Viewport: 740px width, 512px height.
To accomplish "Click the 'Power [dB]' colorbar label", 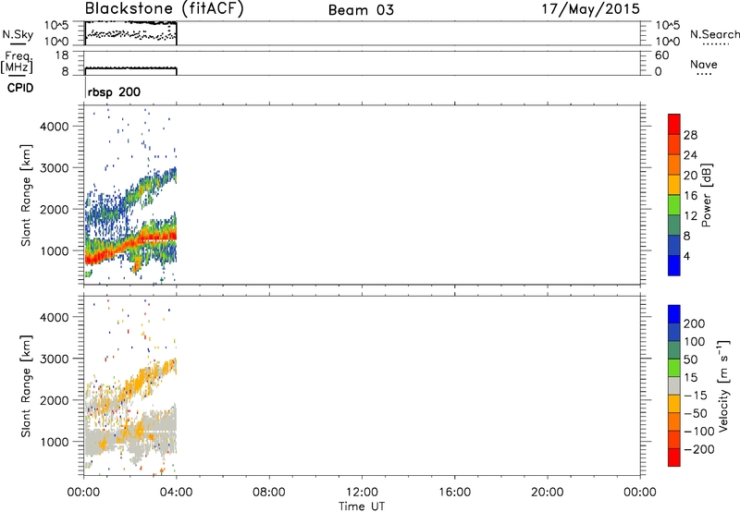I will [x=707, y=195].
